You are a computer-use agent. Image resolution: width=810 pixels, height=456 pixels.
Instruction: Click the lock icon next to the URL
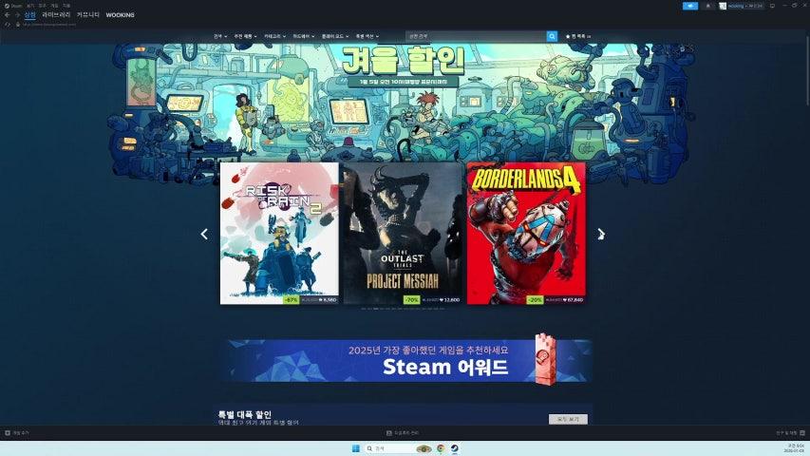18,25
